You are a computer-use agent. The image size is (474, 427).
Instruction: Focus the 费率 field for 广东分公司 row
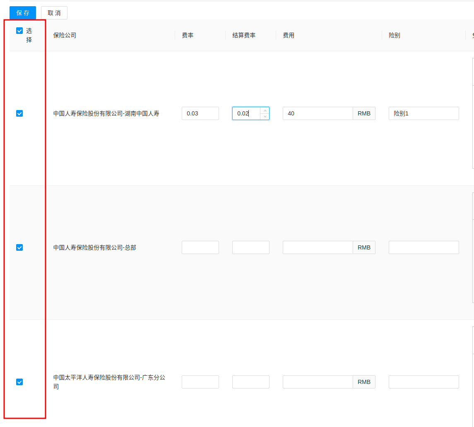coord(200,382)
